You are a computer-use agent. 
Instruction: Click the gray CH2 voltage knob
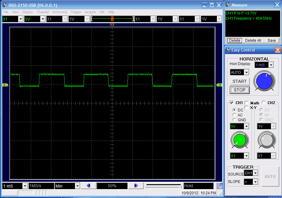[x=266, y=141]
